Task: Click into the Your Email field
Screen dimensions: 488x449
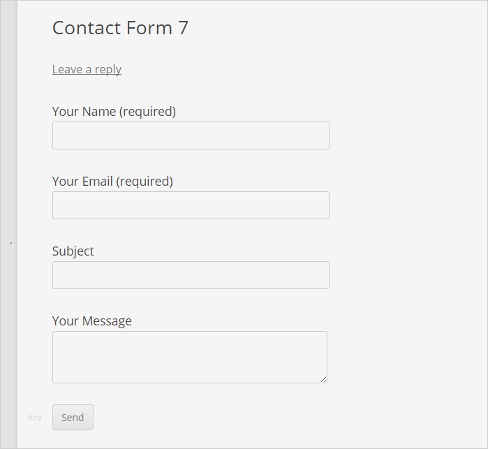Action: [191, 205]
